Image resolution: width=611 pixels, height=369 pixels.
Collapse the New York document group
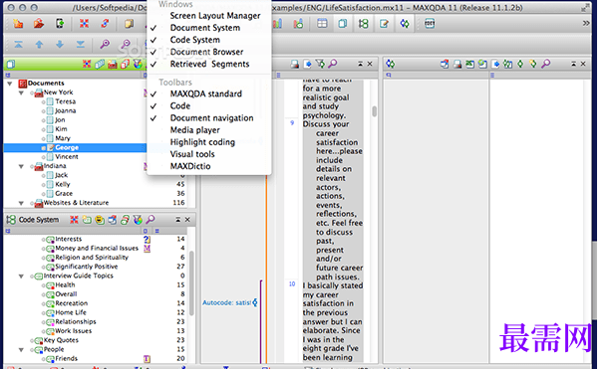pos(21,92)
